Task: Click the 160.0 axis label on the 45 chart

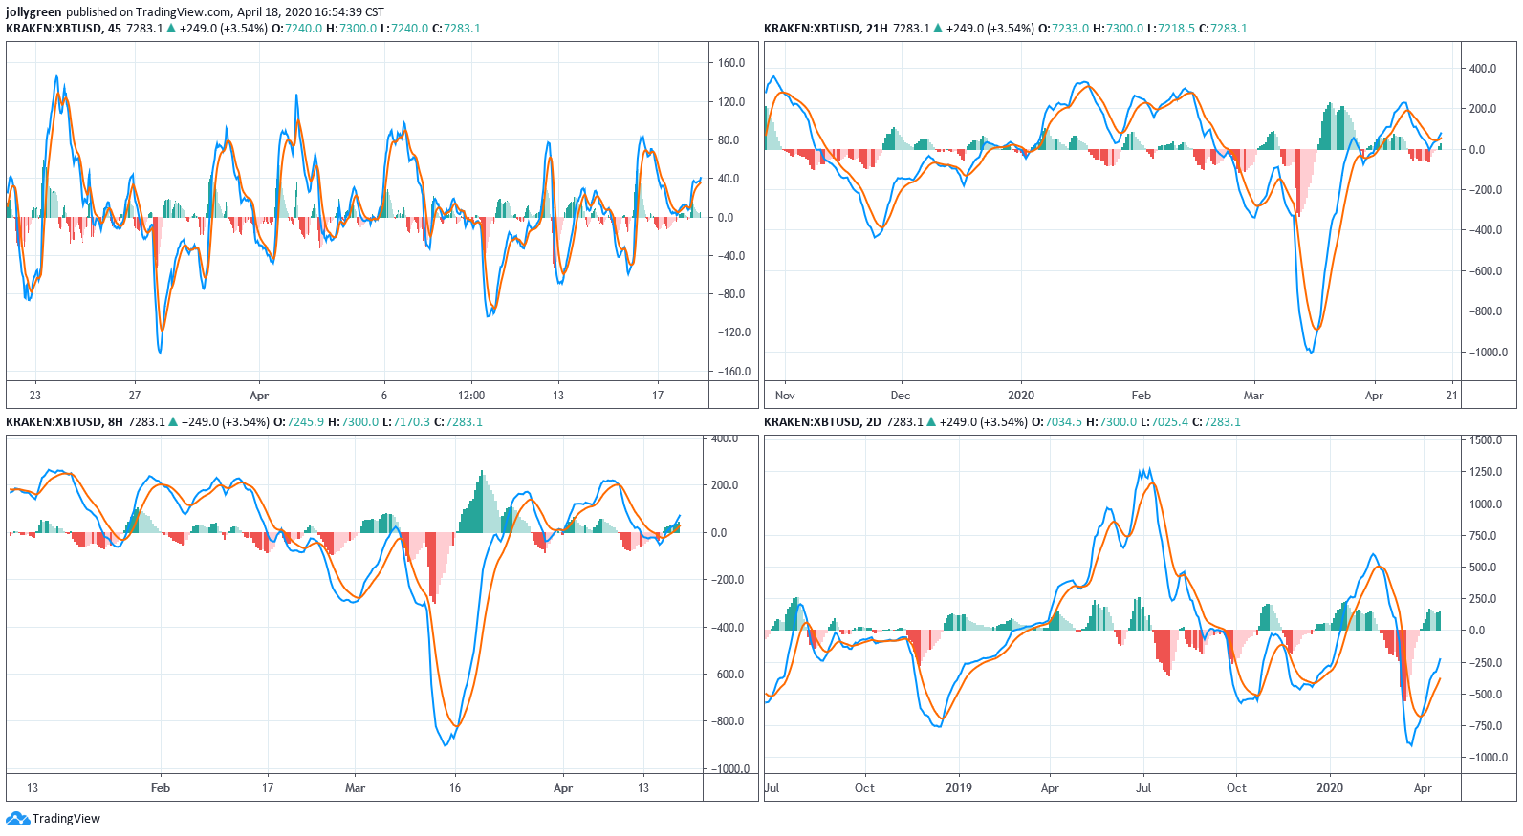Action: point(731,63)
